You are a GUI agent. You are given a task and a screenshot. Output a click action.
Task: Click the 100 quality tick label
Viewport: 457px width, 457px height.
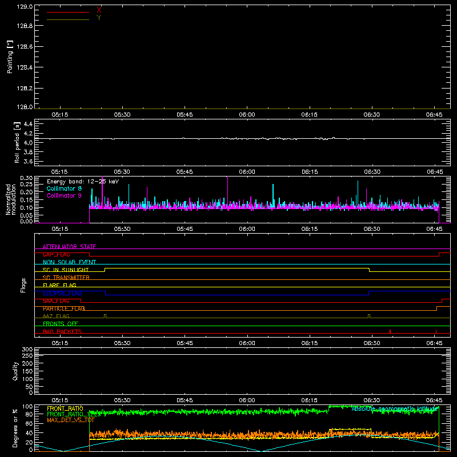click(27, 379)
